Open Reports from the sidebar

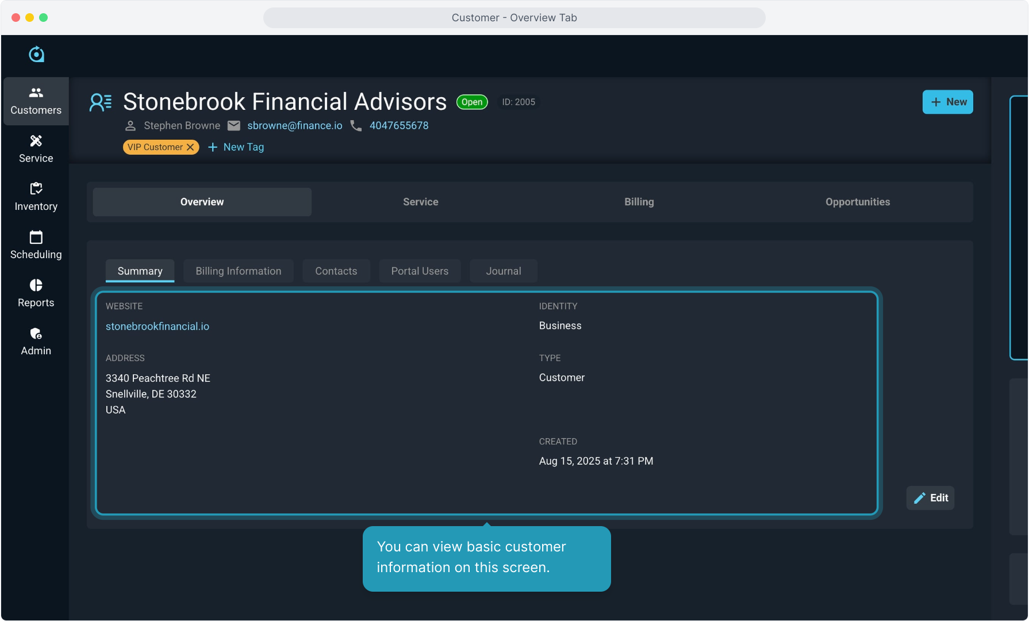[x=36, y=293]
